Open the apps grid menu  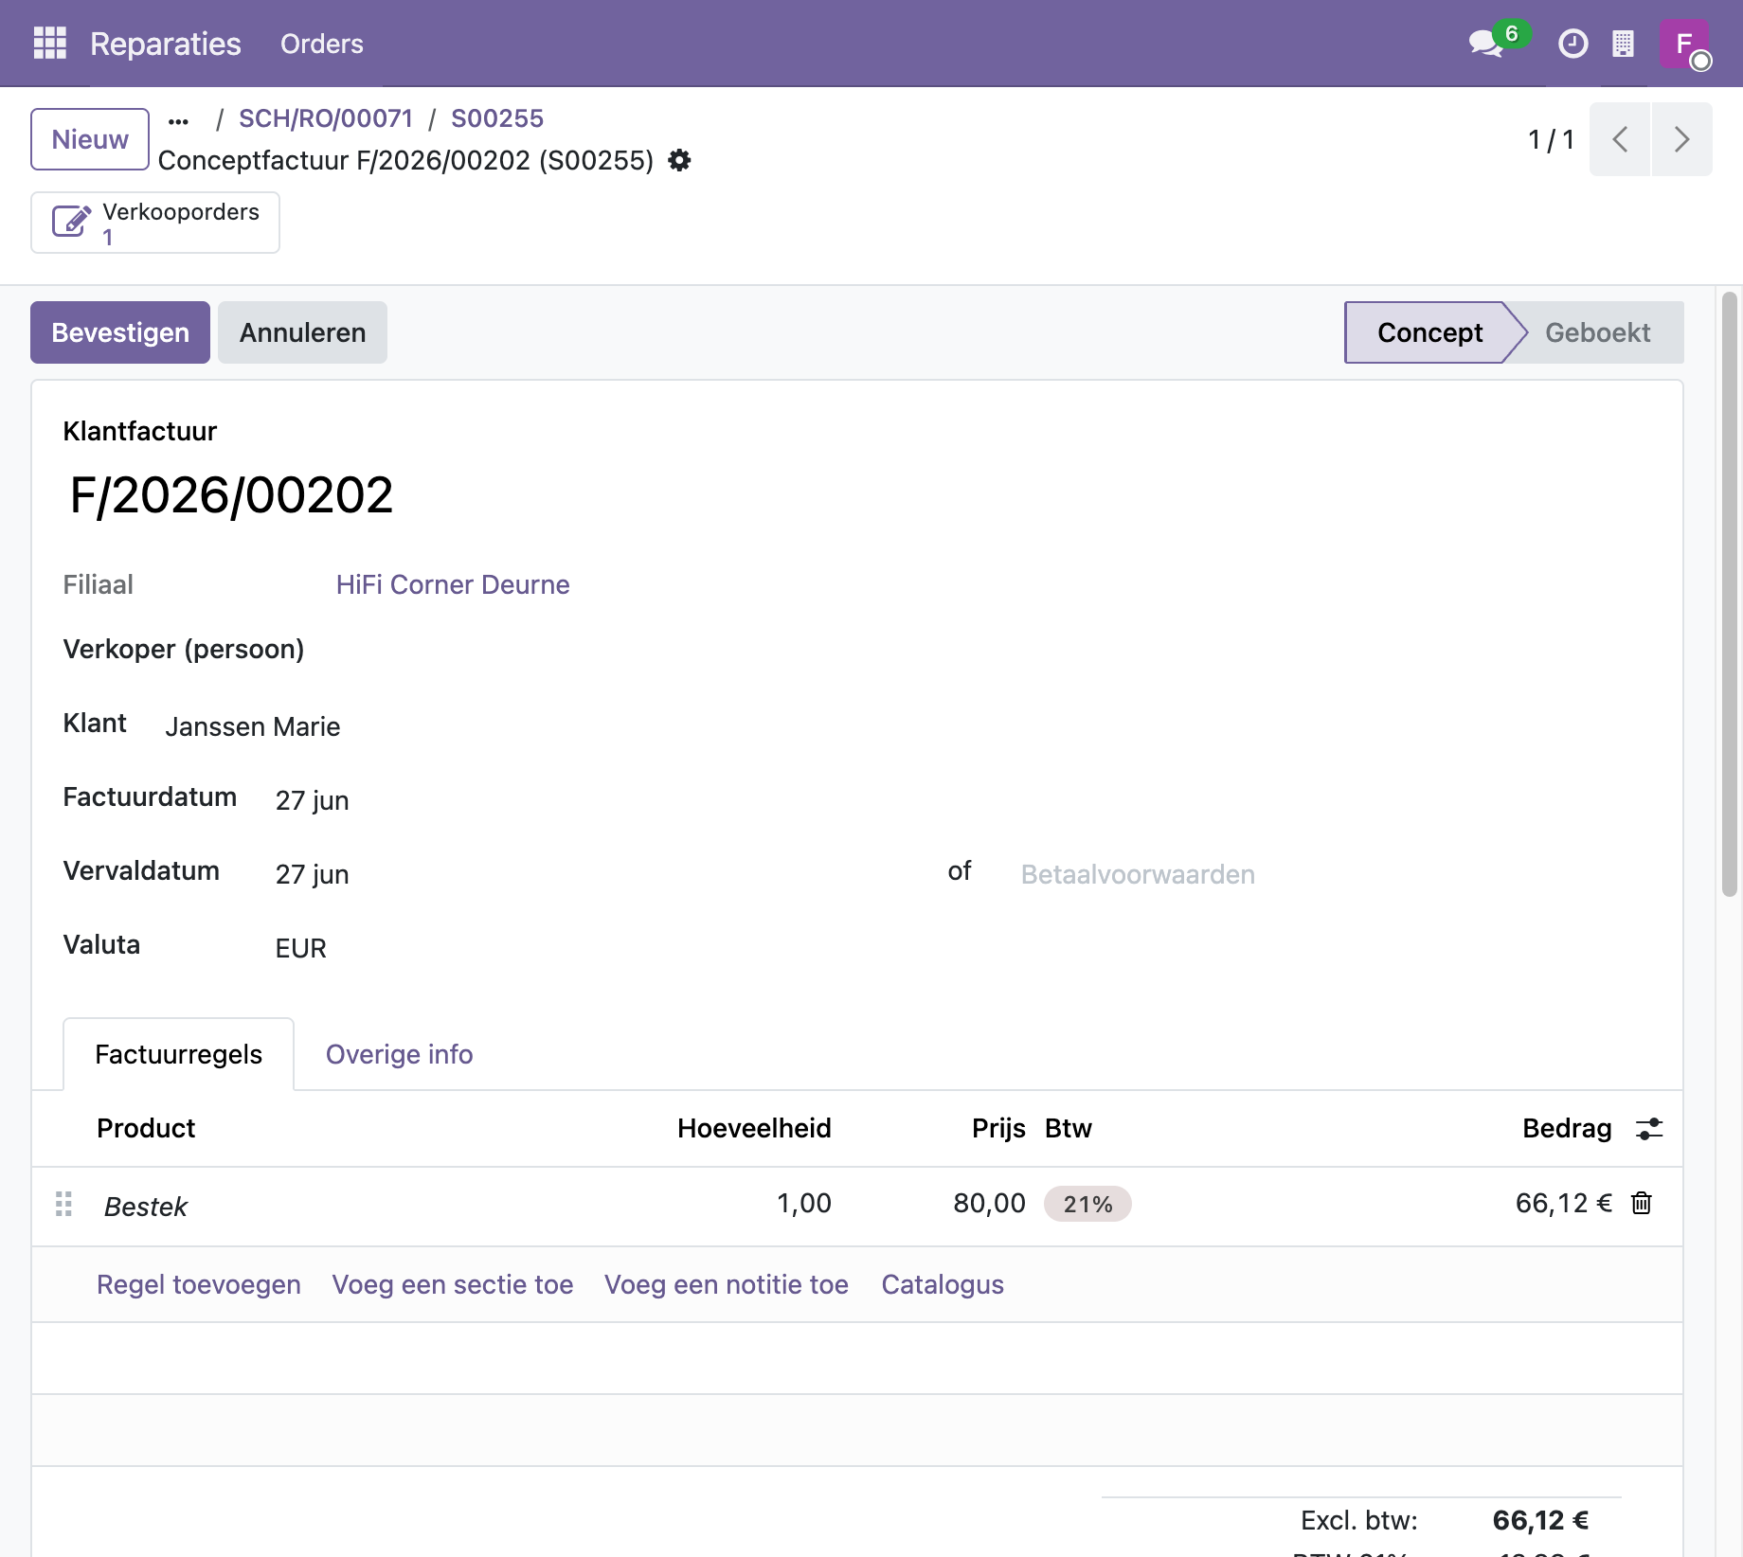(x=49, y=44)
